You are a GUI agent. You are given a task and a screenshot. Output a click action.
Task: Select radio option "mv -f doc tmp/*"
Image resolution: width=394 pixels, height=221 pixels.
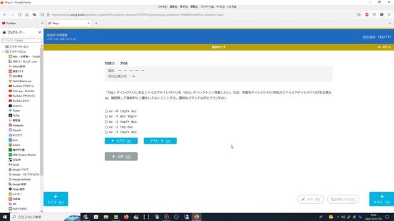coord(107,117)
